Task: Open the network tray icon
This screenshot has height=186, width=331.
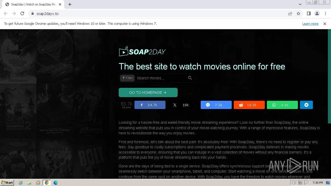Action: tap(300, 183)
